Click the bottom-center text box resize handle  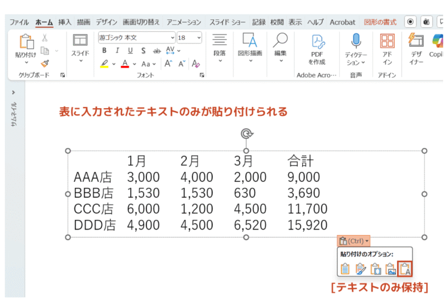pos(246,237)
